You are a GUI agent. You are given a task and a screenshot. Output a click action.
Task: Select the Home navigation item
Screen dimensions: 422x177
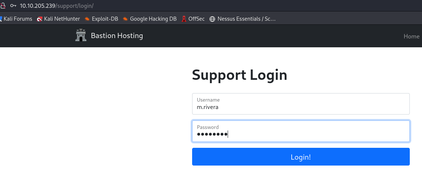click(411, 36)
